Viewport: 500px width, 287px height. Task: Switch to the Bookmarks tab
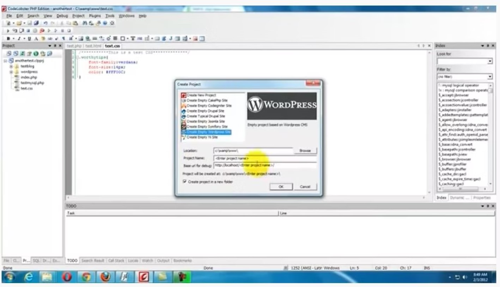click(x=182, y=261)
